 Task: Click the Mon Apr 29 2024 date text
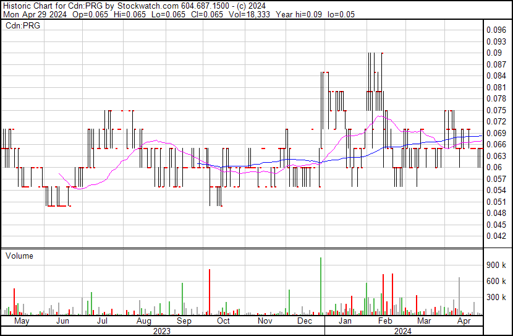tap(35, 14)
